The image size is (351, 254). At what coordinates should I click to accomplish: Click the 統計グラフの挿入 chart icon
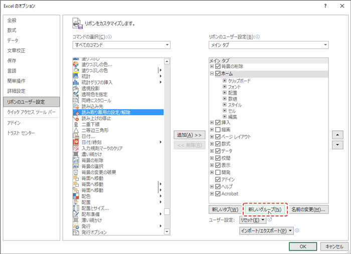pos(76,82)
